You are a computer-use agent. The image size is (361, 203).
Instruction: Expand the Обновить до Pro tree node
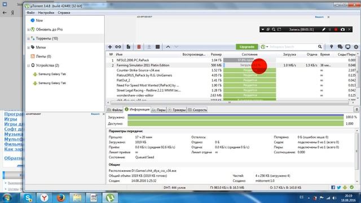(28, 30)
